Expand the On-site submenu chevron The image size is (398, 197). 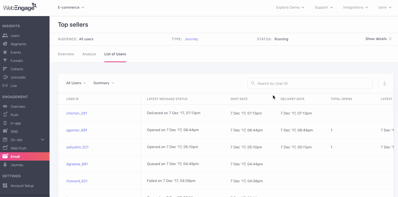(x=43, y=139)
